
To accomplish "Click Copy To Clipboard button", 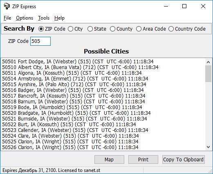I will (184, 159).
